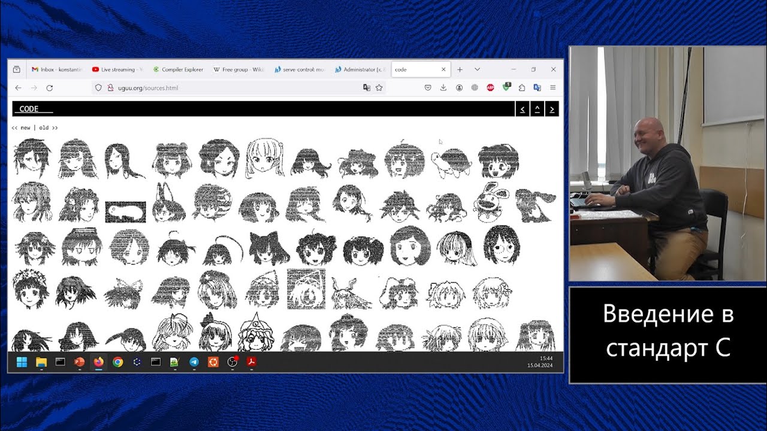Open the Administrator tab
767x431 pixels.
tap(360, 69)
